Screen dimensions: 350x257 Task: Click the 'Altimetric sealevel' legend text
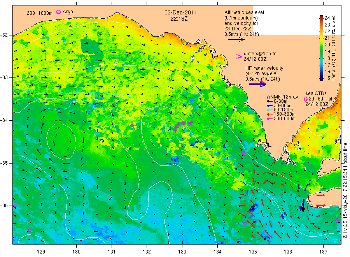[x=244, y=12]
